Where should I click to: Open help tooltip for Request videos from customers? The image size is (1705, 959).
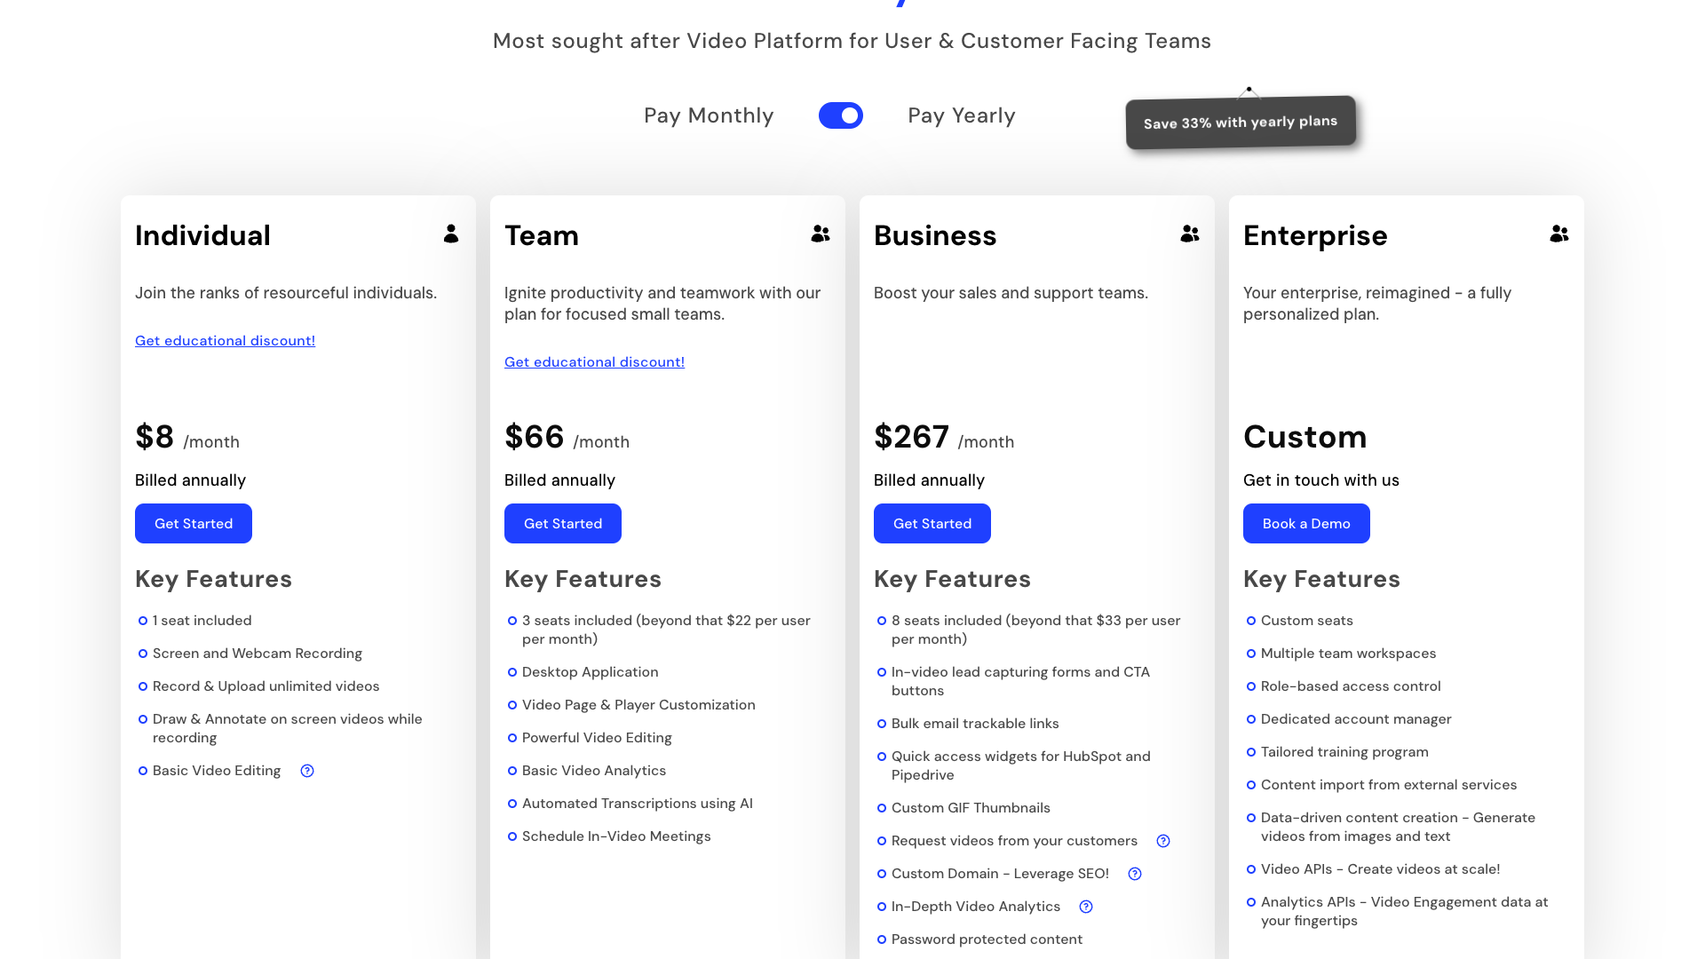click(x=1163, y=840)
